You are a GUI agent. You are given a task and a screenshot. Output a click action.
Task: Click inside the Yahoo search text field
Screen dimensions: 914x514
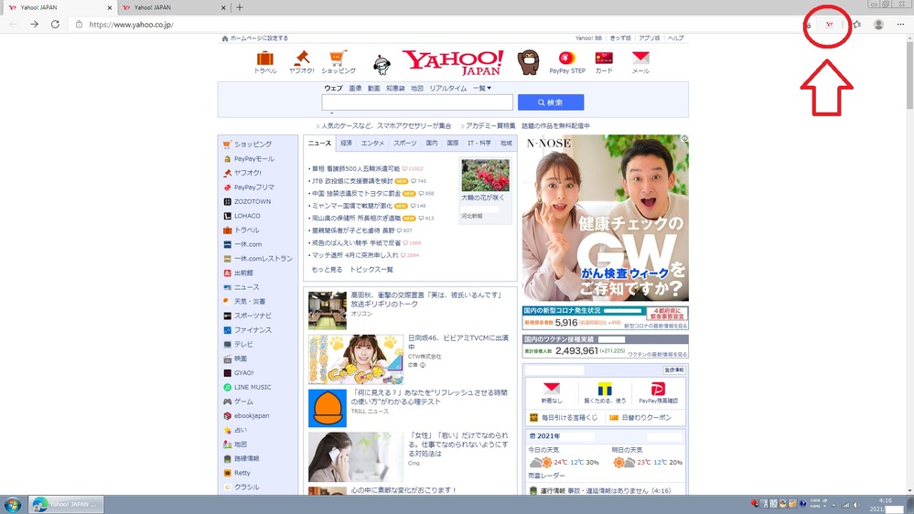tap(417, 102)
